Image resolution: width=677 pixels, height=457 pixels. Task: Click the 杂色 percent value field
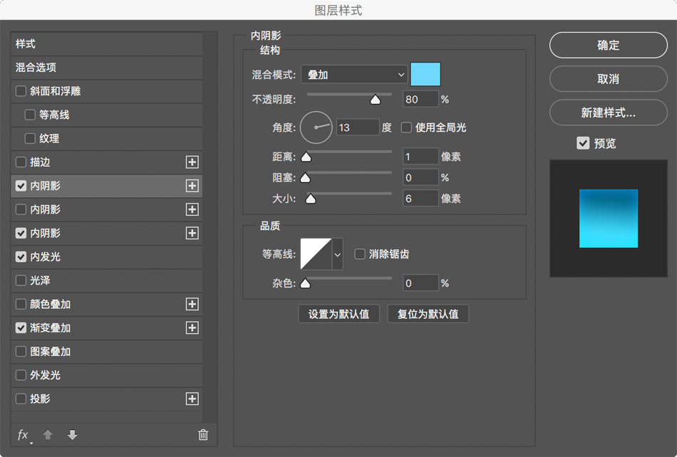[420, 283]
